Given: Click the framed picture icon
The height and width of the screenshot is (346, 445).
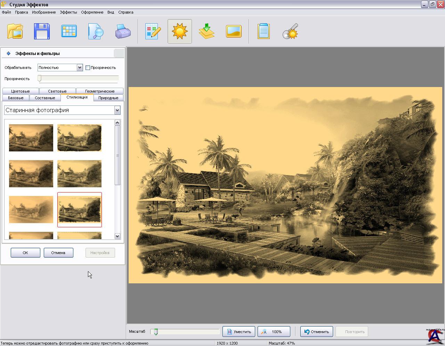Looking at the screenshot, I should click(234, 31).
